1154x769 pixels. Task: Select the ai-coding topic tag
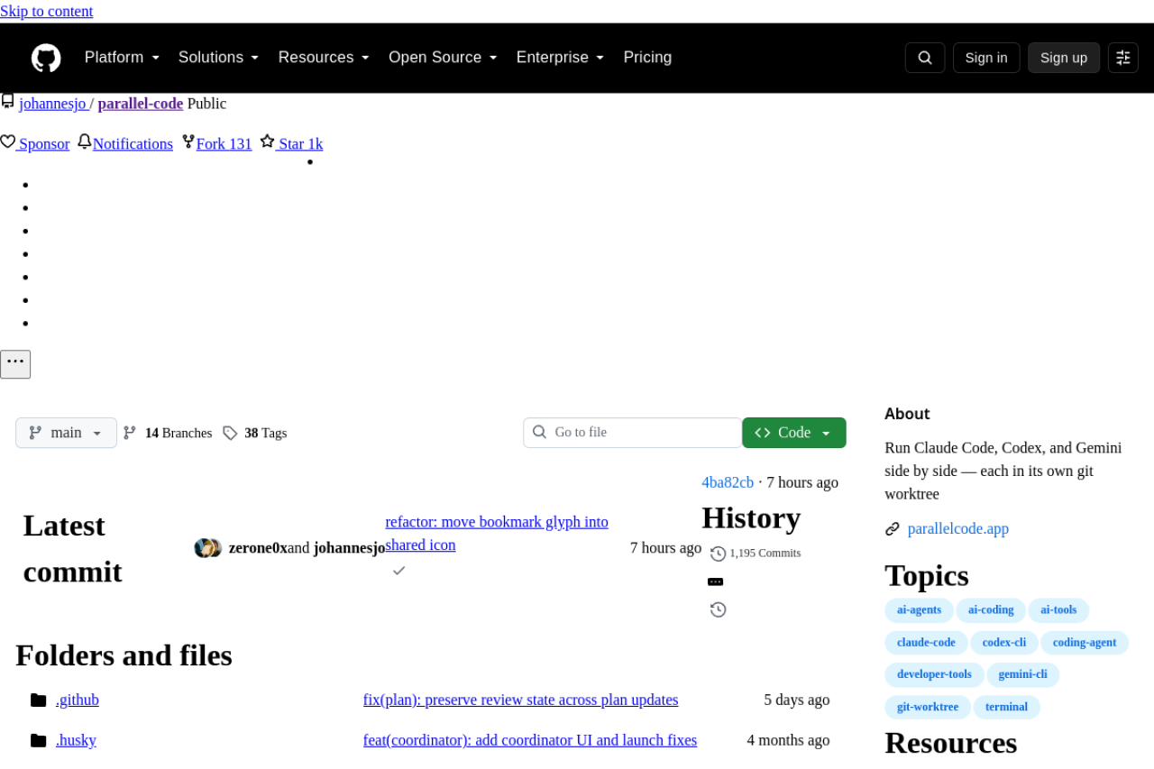991,610
